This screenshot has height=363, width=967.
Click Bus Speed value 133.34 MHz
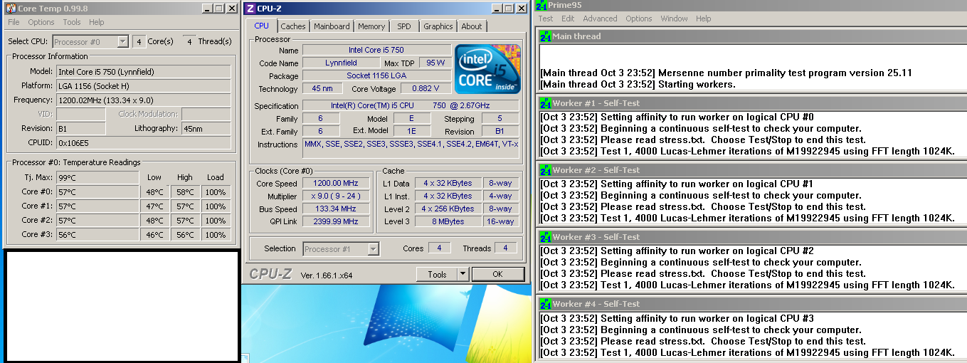[337, 209]
